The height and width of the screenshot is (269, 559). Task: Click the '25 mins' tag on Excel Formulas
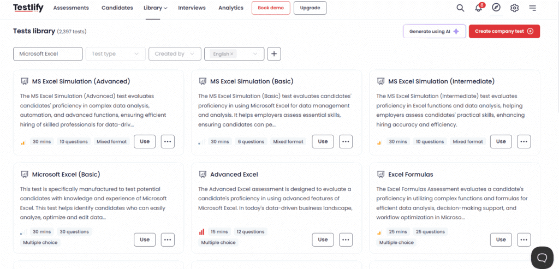coord(398,231)
